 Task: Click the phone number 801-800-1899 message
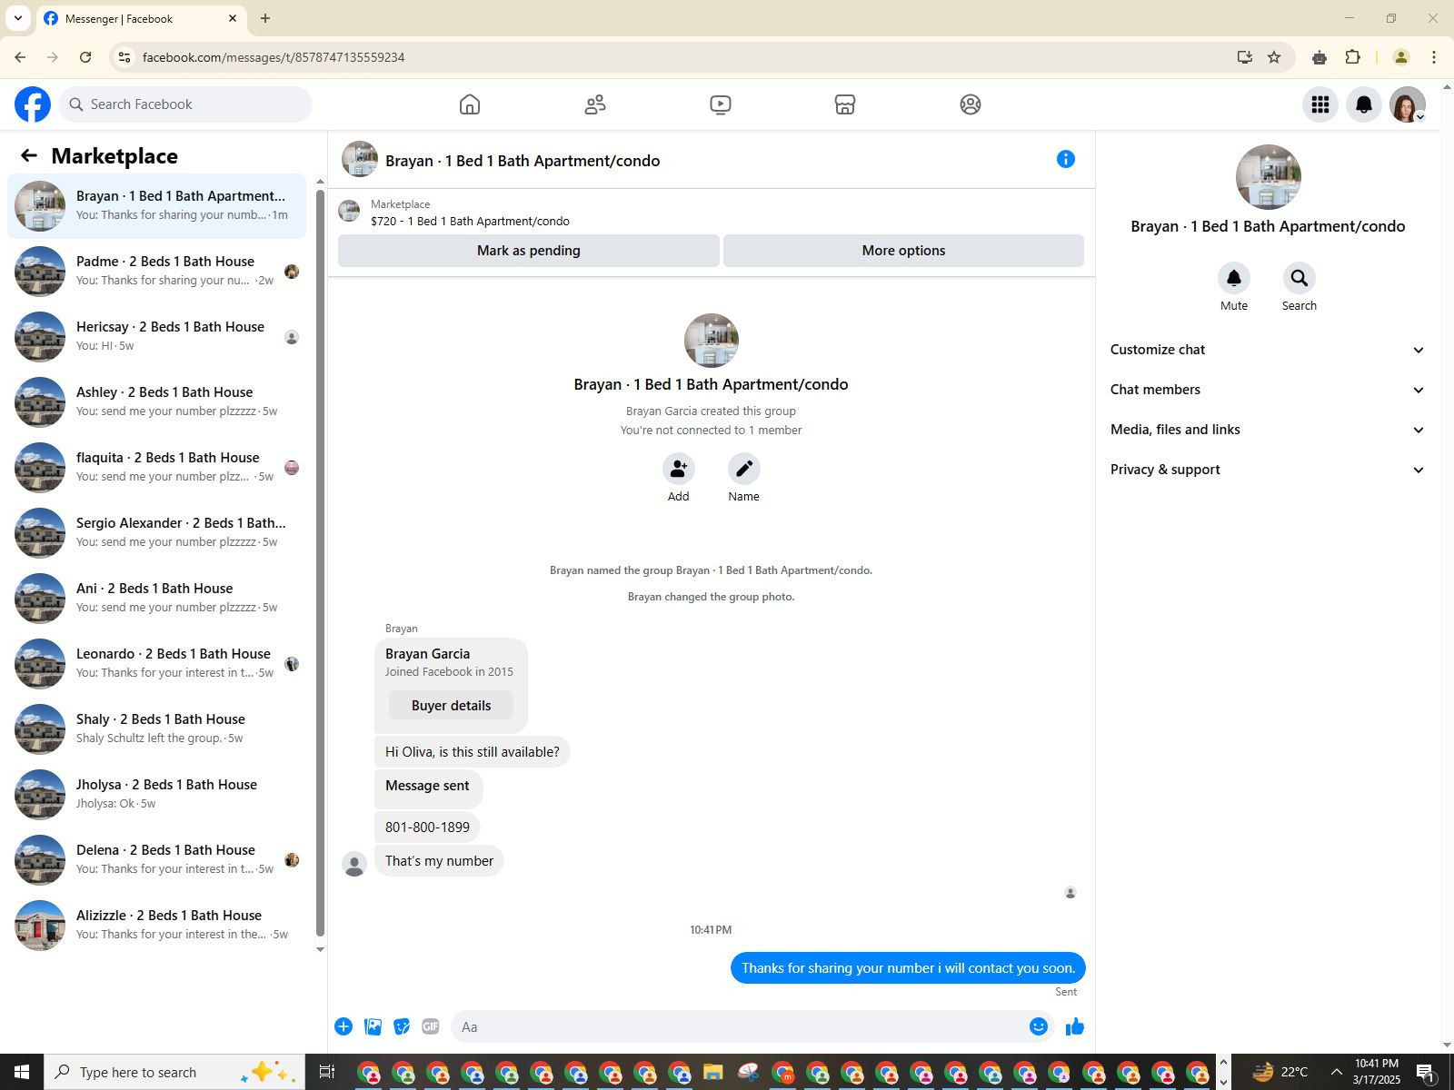click(427, 827)
